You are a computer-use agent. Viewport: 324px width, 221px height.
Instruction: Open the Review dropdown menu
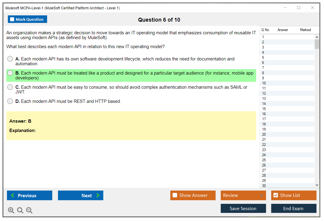click(x=243, y=195)
